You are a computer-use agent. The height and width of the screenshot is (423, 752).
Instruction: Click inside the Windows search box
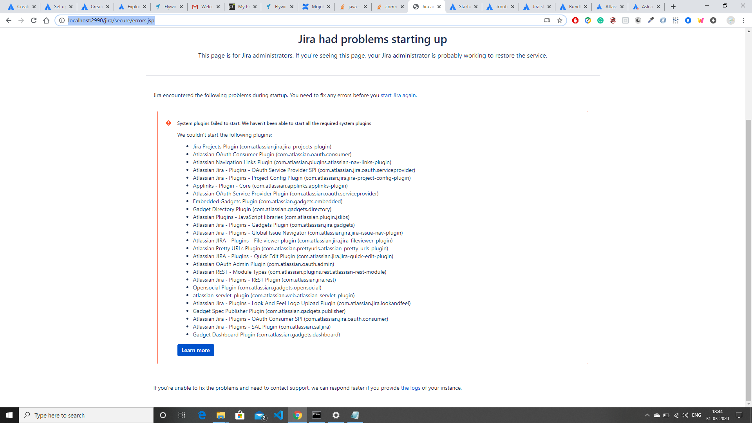point(86,415)
